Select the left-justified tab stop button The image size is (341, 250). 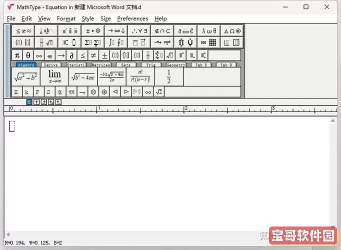[x=29, y=102]
